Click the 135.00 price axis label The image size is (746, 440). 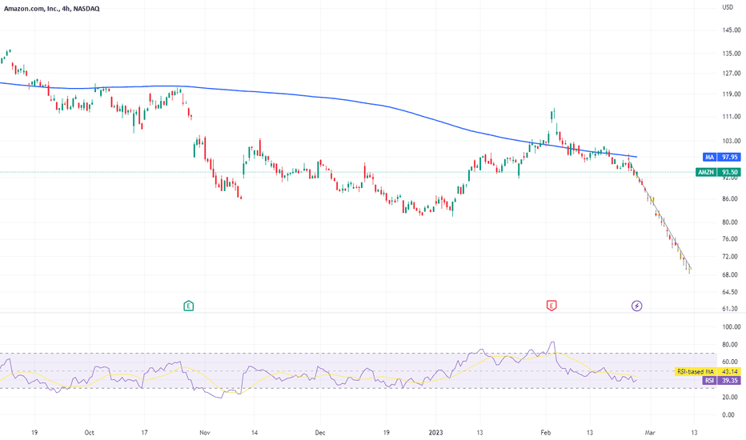732,54
